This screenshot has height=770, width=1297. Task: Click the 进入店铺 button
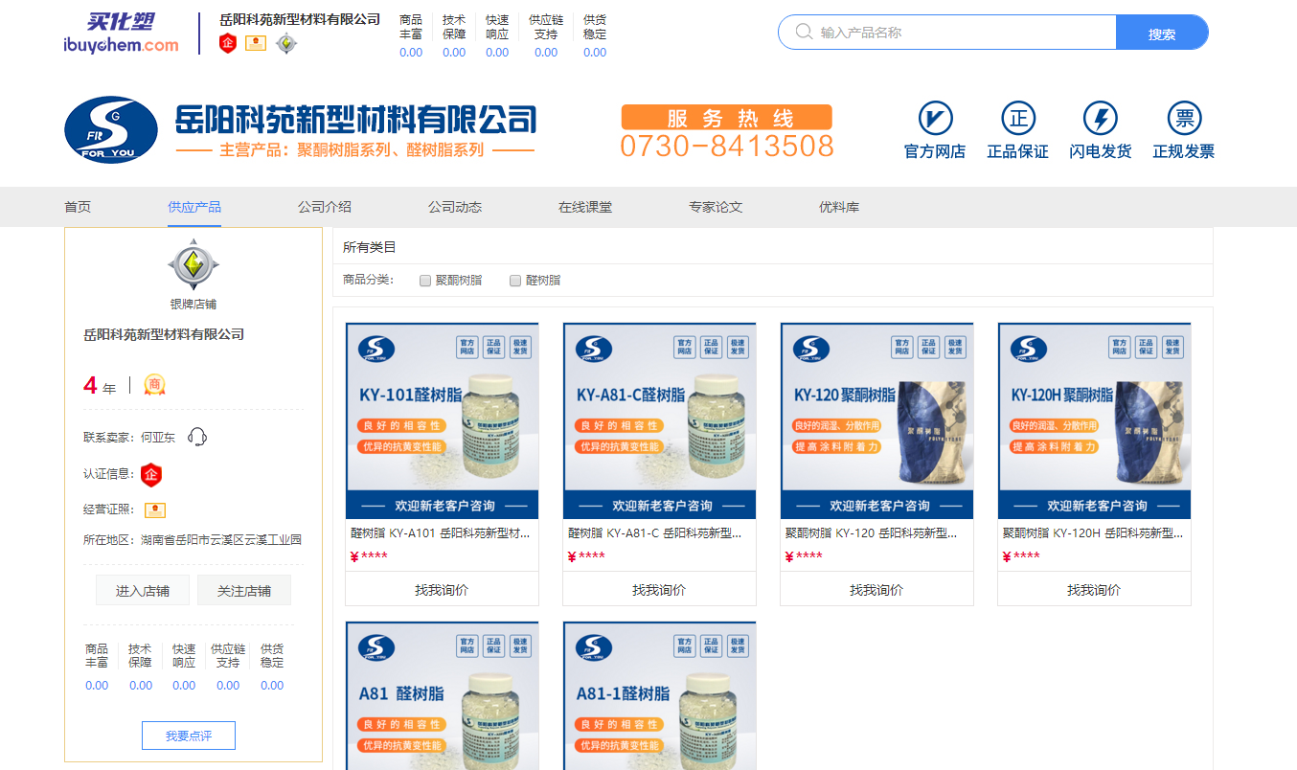tap(143, 591)
